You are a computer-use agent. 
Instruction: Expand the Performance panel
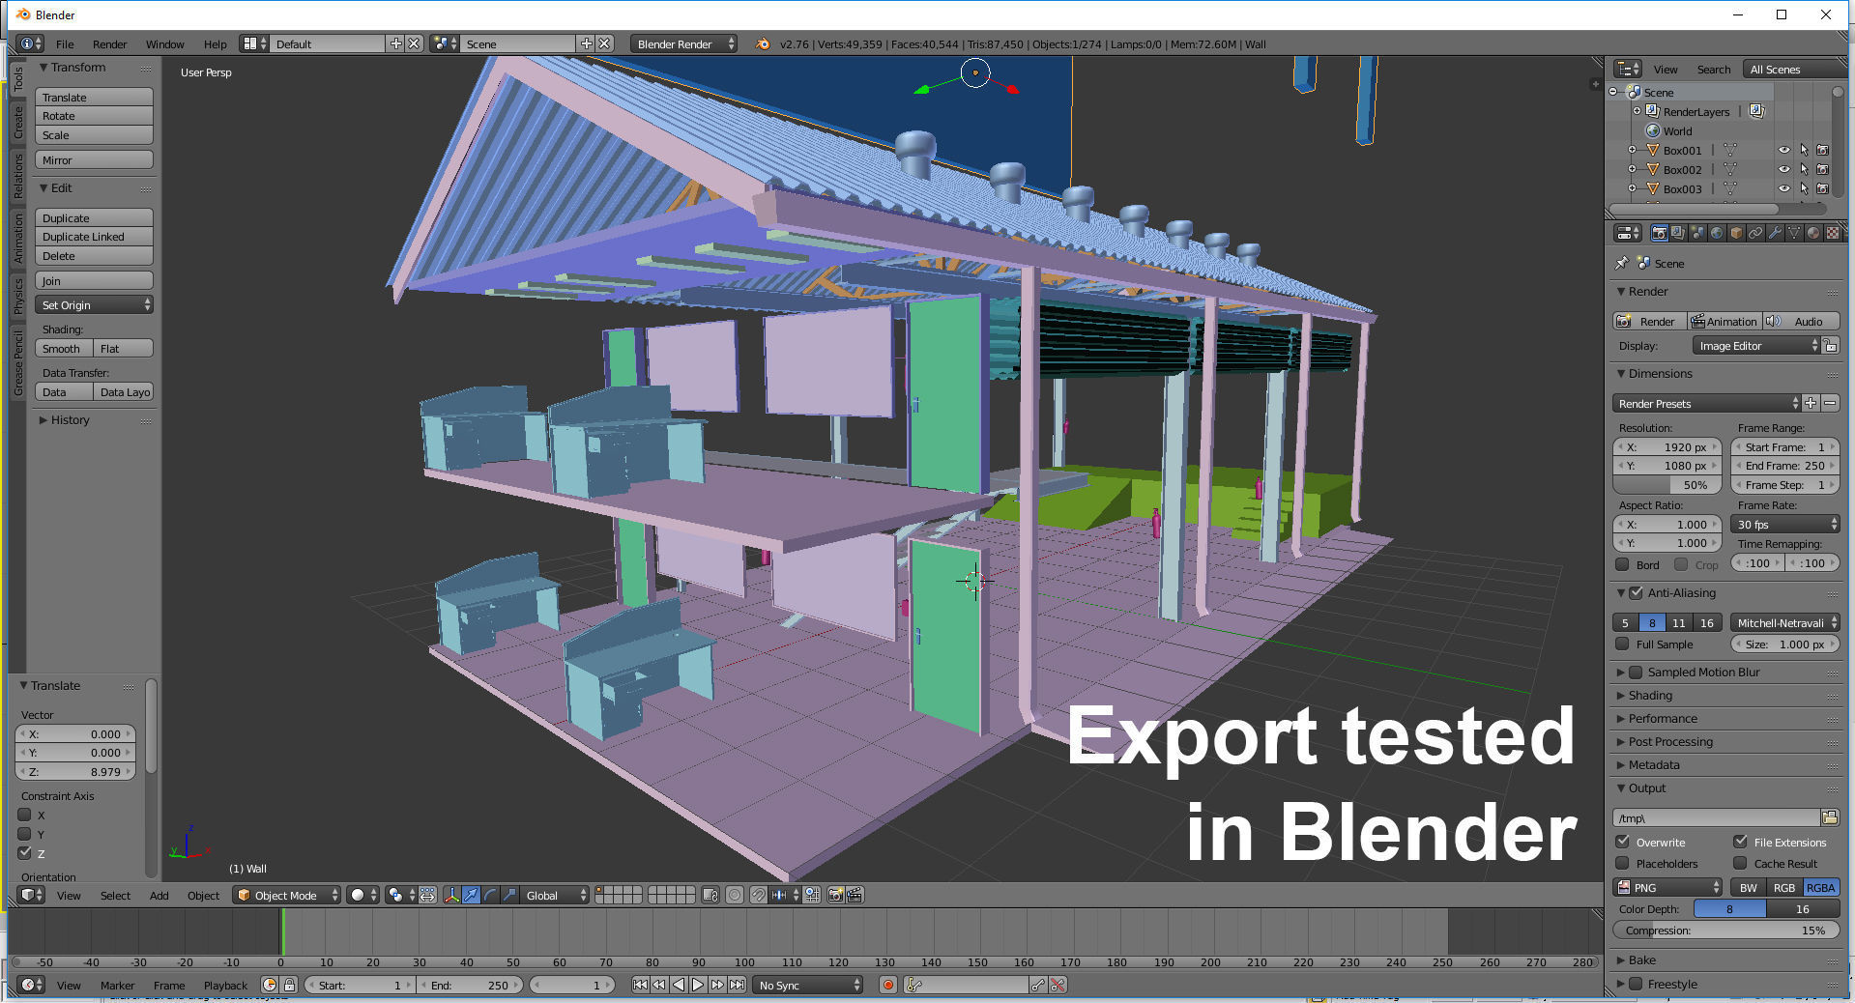tap(1662, 718)
